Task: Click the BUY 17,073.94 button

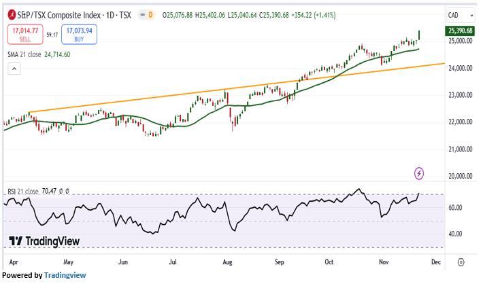Action: coord(79,34)
